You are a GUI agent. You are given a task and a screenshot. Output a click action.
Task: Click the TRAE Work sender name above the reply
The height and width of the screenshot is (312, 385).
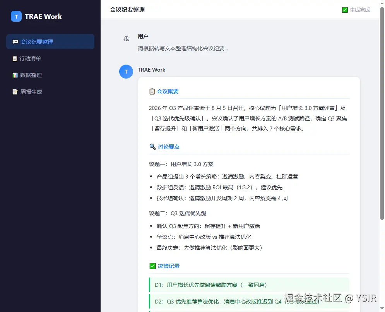151,70
